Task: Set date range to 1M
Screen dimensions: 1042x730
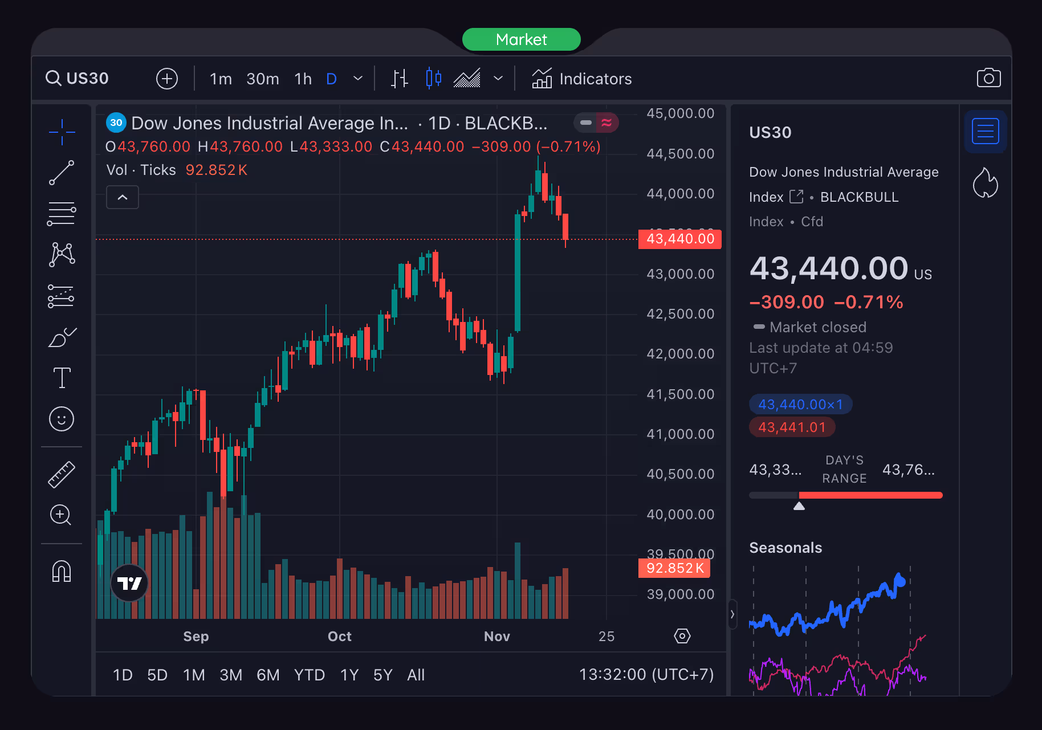Action: 194,675
